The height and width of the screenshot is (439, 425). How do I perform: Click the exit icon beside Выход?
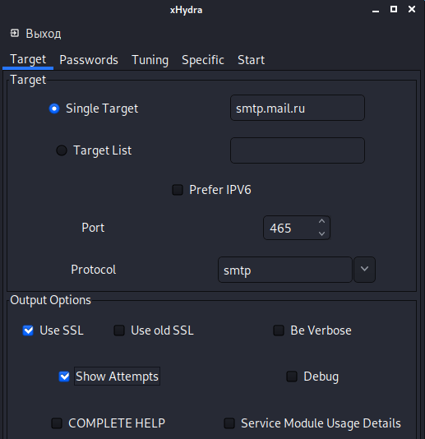15,34
